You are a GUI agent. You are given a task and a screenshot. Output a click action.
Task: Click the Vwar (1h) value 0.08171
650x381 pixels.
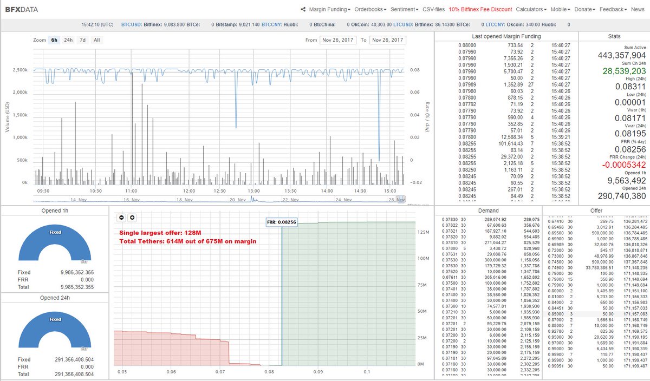click(x=629, y=117)
